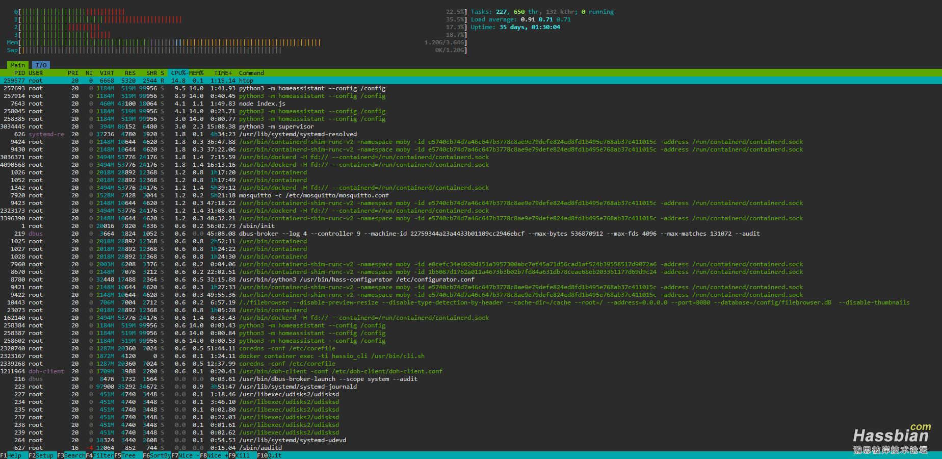The height and width of the screenshot is (459, 942).
Task: Click the Tasks count line
Action: coord(542,12)
